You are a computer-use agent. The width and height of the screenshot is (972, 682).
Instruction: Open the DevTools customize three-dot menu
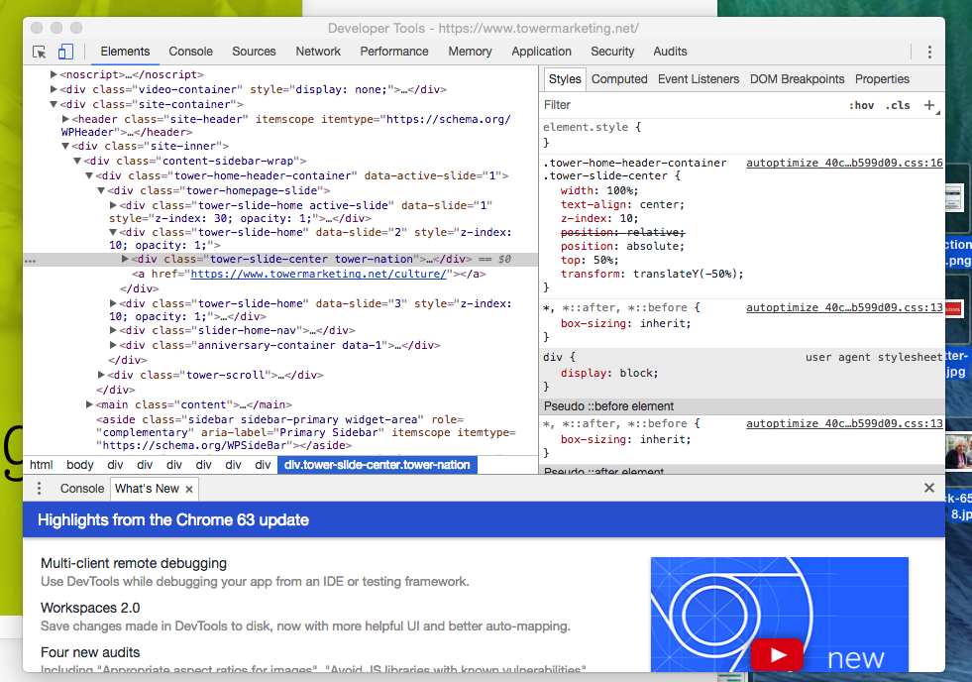click(x=929, y=53)
